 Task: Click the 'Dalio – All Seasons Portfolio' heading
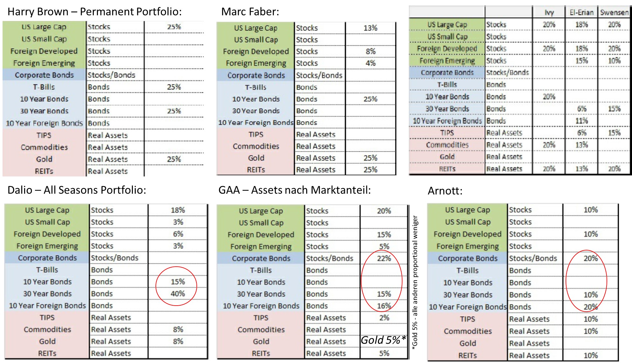(77, 190)
